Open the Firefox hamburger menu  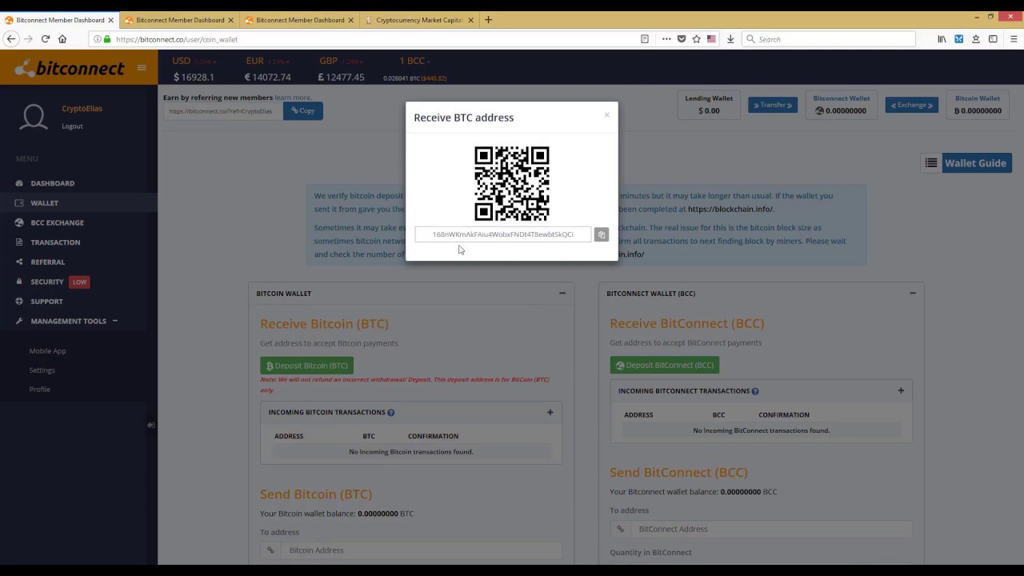[x=1013, y=38]
